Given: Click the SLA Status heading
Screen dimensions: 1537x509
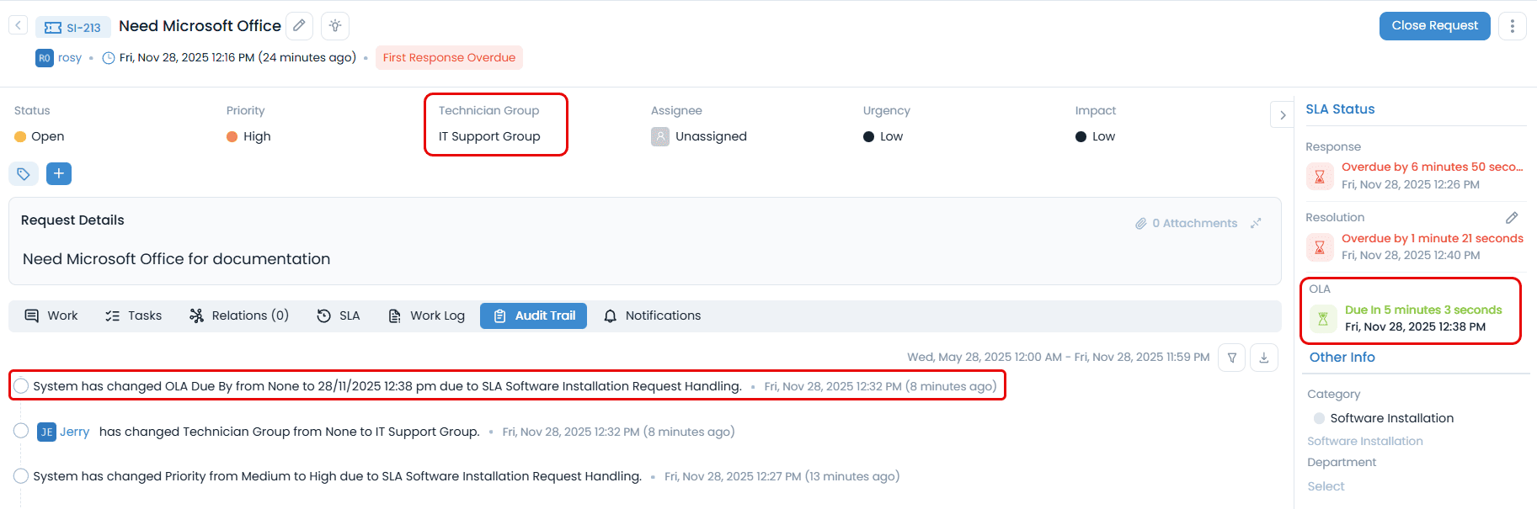Looking at the screenshot, I should pyautogui.click(x=1340, y=109).
